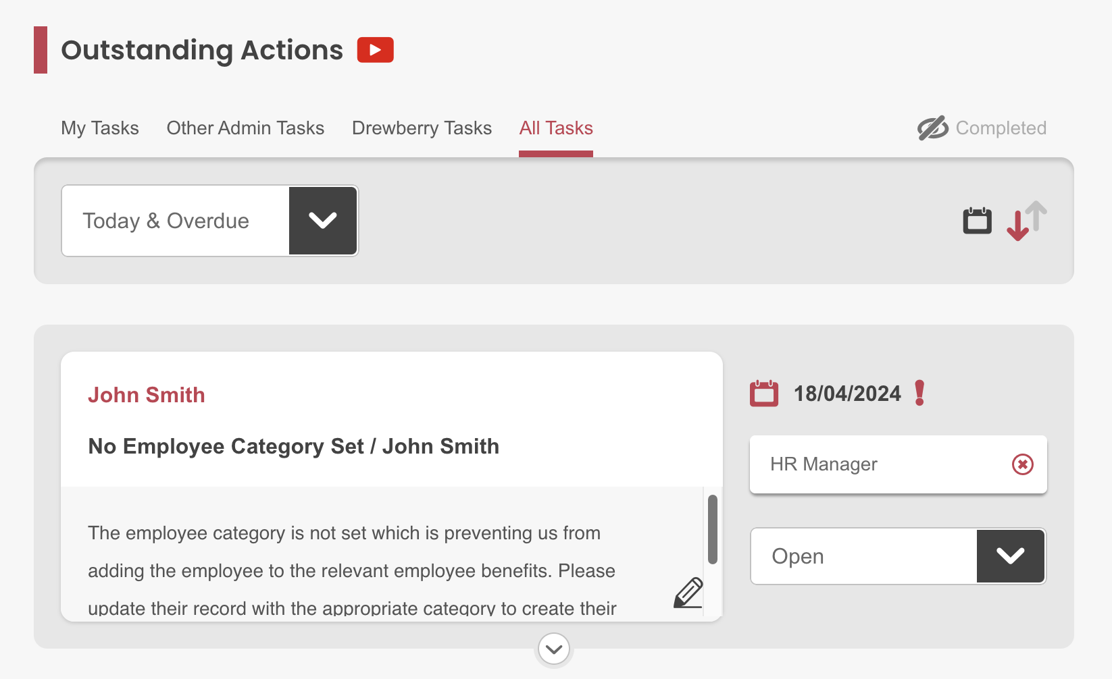Image resolution: width=1112 pixels, height=679 pixels.
Task: Click the red calendar icon beside 18/04/2024
Action: [x=764, y=393]
